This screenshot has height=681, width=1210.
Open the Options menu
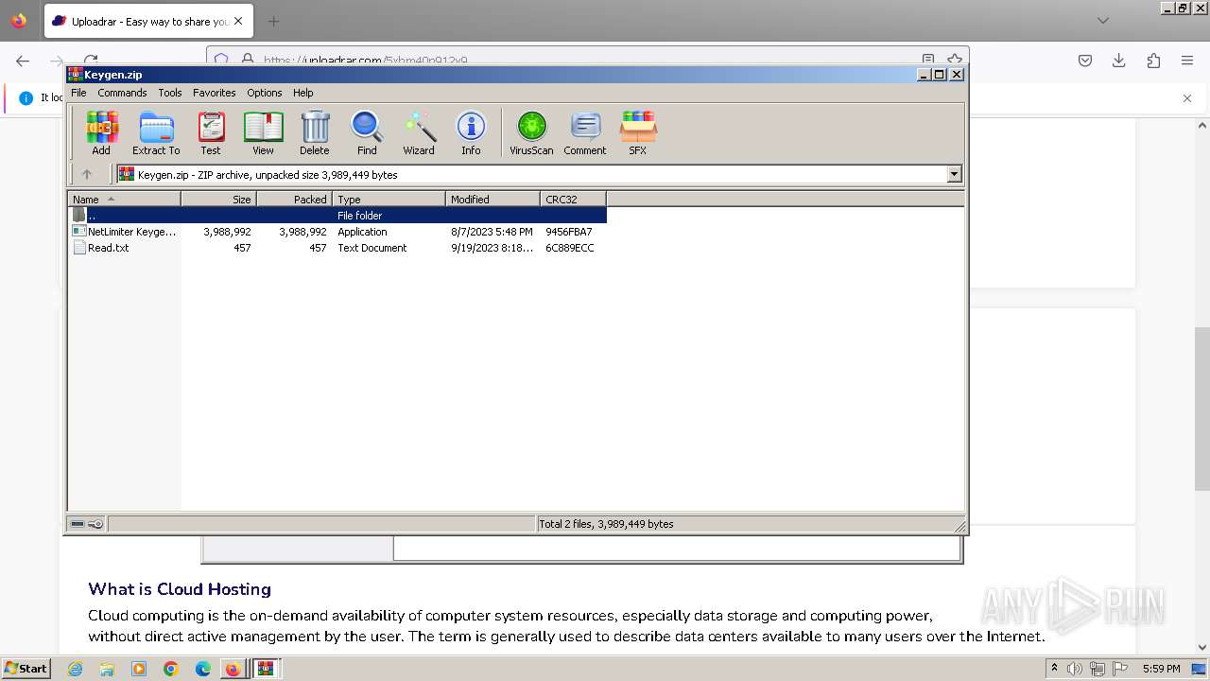[265, 93]
